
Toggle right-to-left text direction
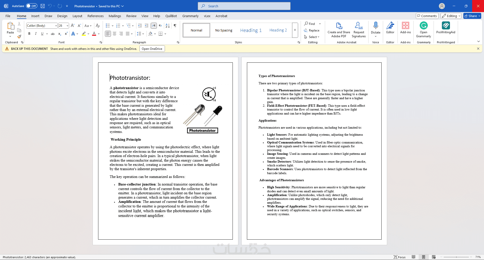pos(160,25)
